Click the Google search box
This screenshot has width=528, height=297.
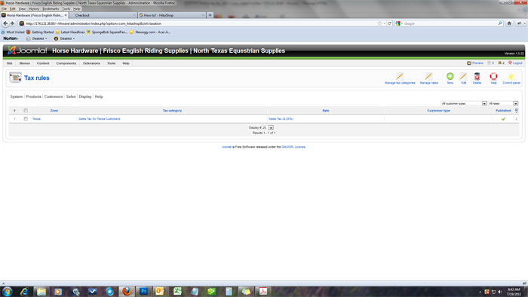point(450,23)
